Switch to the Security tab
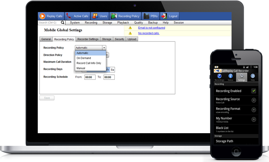Viewport: 269px width, 162px height. (119, 39)
